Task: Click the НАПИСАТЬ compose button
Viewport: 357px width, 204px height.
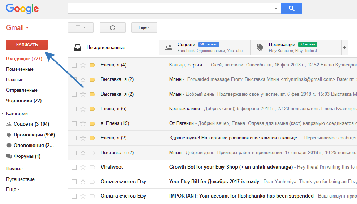Action: [x=27, y=45]
